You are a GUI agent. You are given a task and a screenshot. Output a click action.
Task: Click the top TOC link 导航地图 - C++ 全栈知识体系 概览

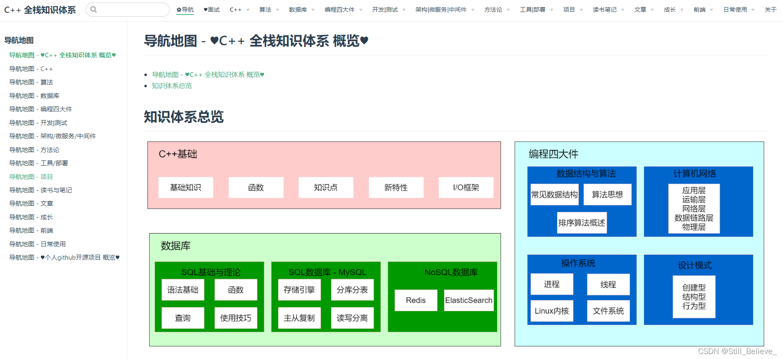tap(208, 74)
